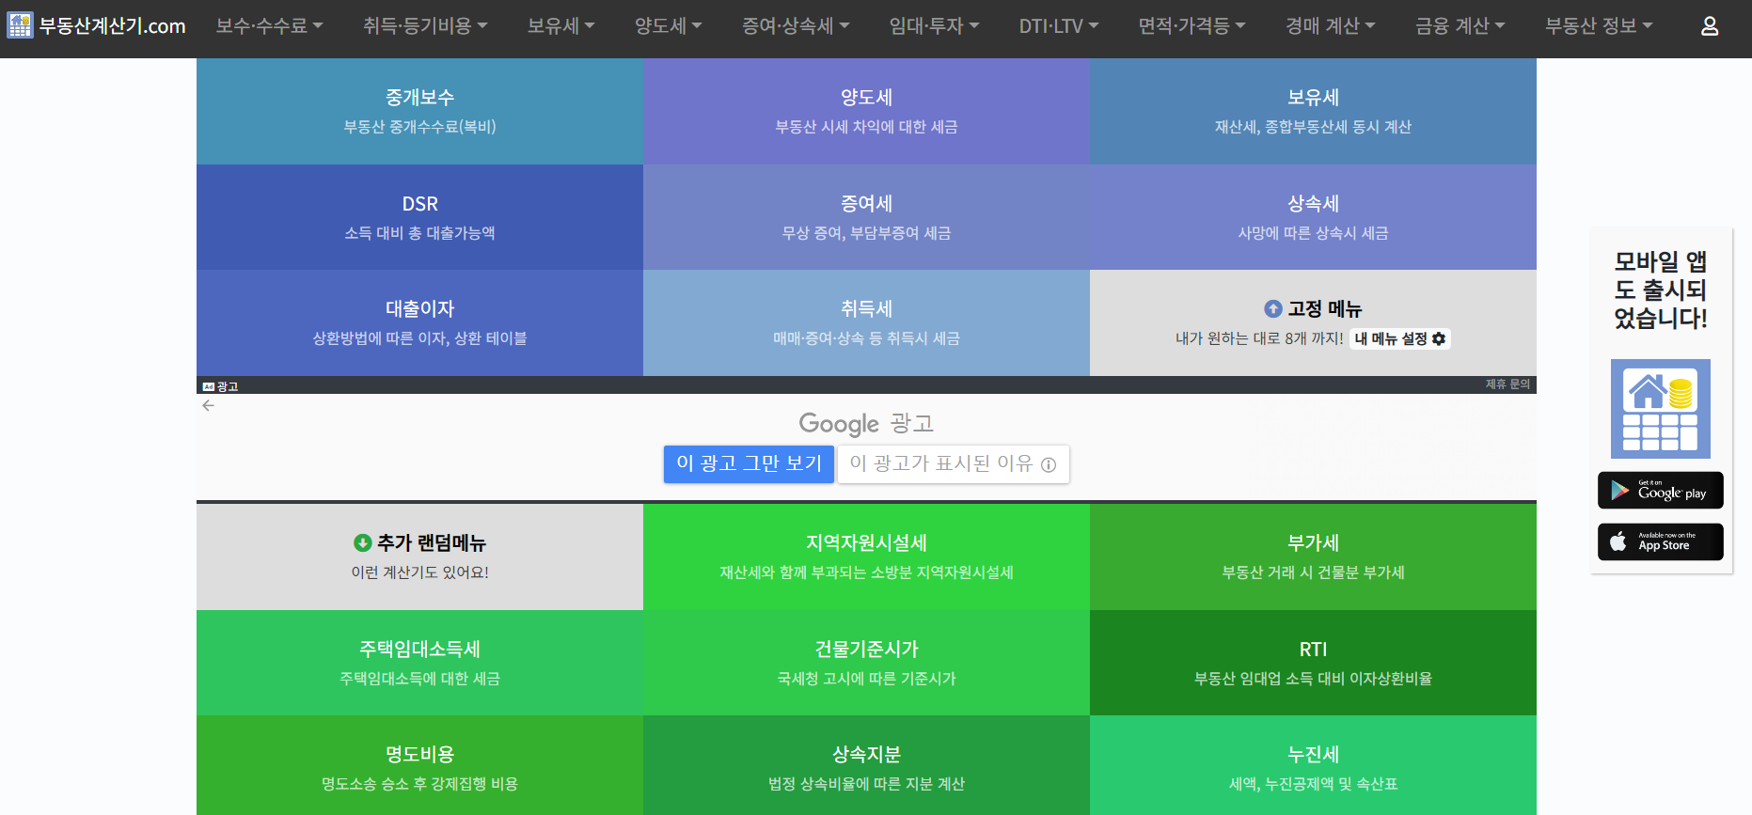Expand the 증여·상속세 dropdown menu
This screenshot has width=1752, height=815.
796,26
